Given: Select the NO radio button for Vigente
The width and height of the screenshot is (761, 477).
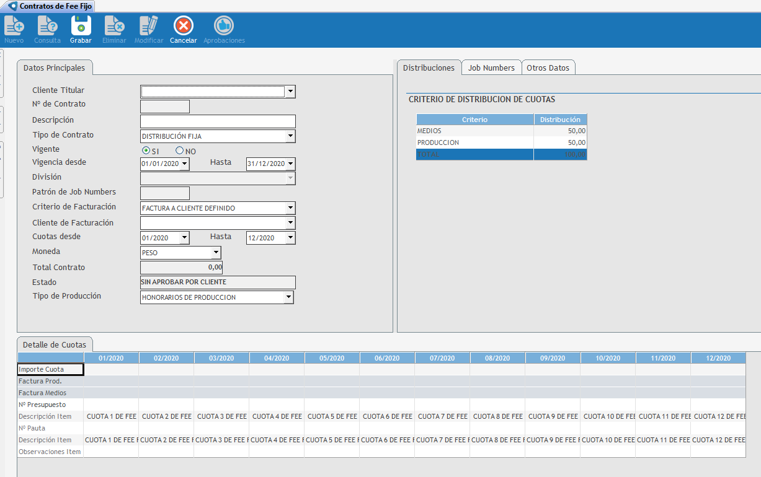Looking at the screenshot, I should [180, 151].
